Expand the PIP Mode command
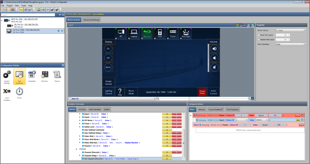Image resolution: width=310 pixels, height=164 pixels. point(80,120)
